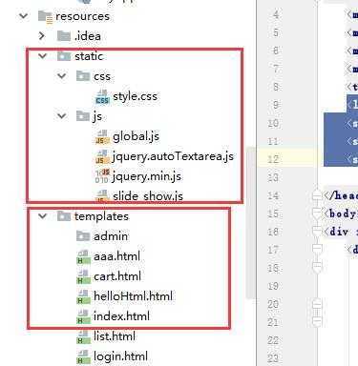
Task: Expand the .idea folder chevron
Action: pos(42,35)
